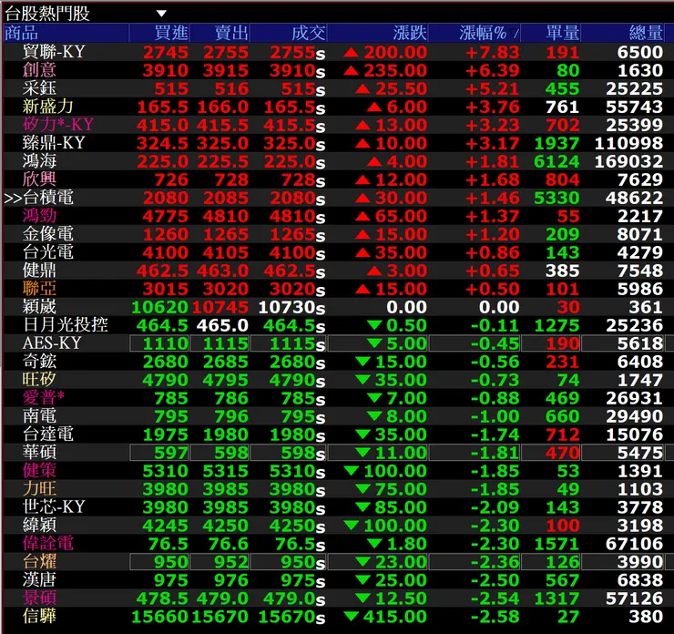Select the 穎崴 stock name
674x634 pixels.
(x=39, y=306)
